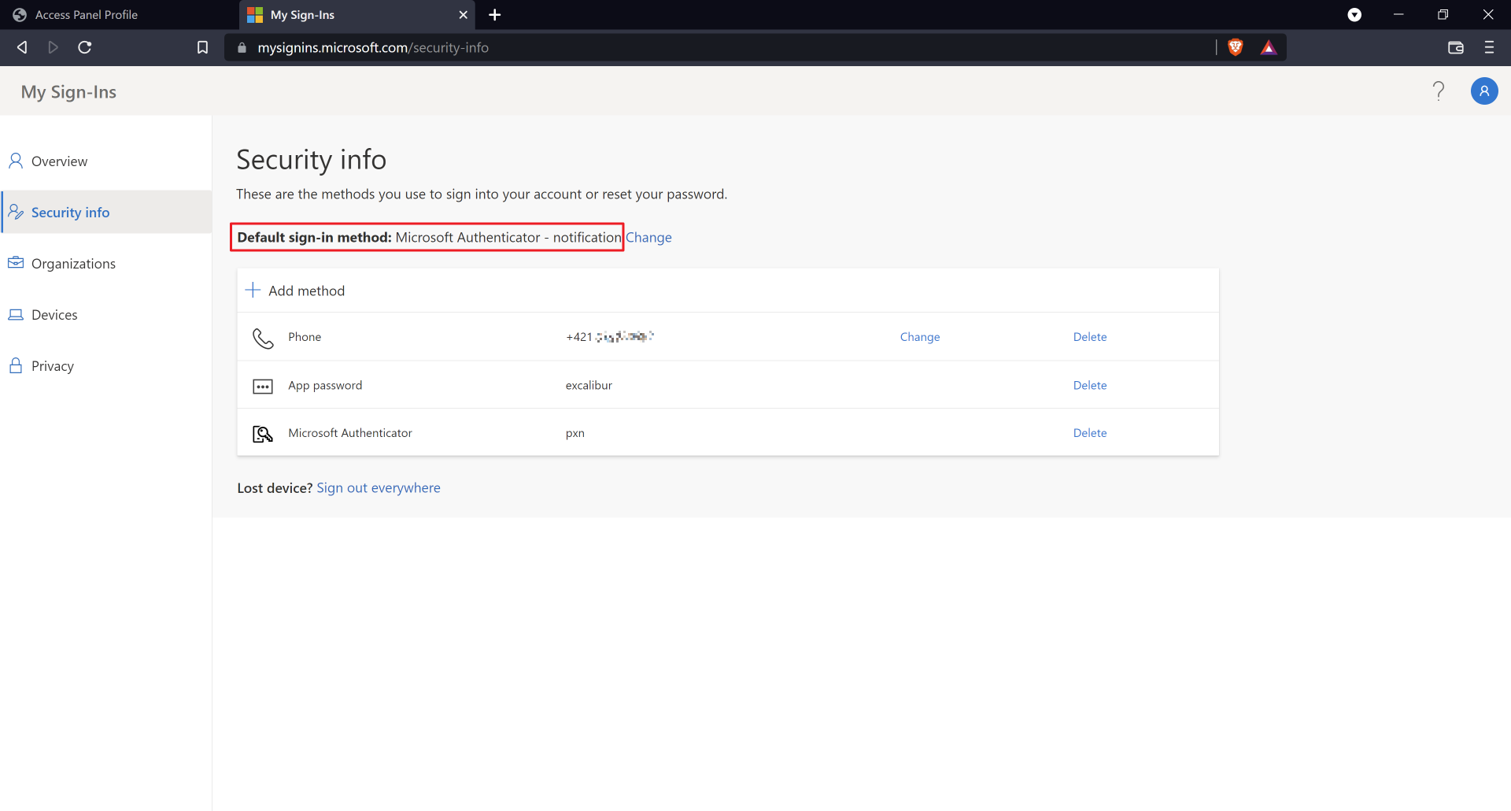Change the default sign-in method
This screenshot has width=1511, height=811.
pyautogui.click(x=648, y=238)
